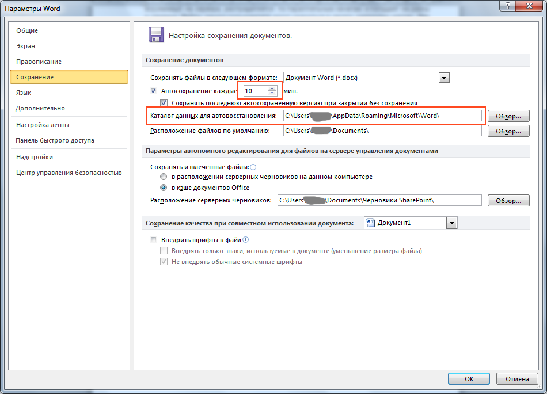Toggle keep last autosaved version checkbox
The width and height of the screenshot is (547, 394).
pyautogui.click(x=164, y=103)
